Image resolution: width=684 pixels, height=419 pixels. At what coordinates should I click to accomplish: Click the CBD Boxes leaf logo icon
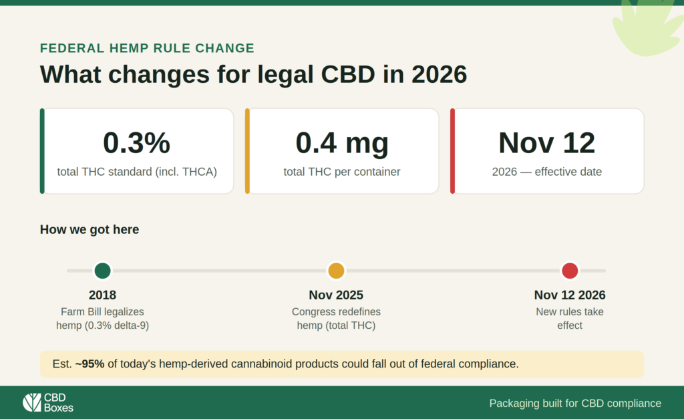point(32,402)
